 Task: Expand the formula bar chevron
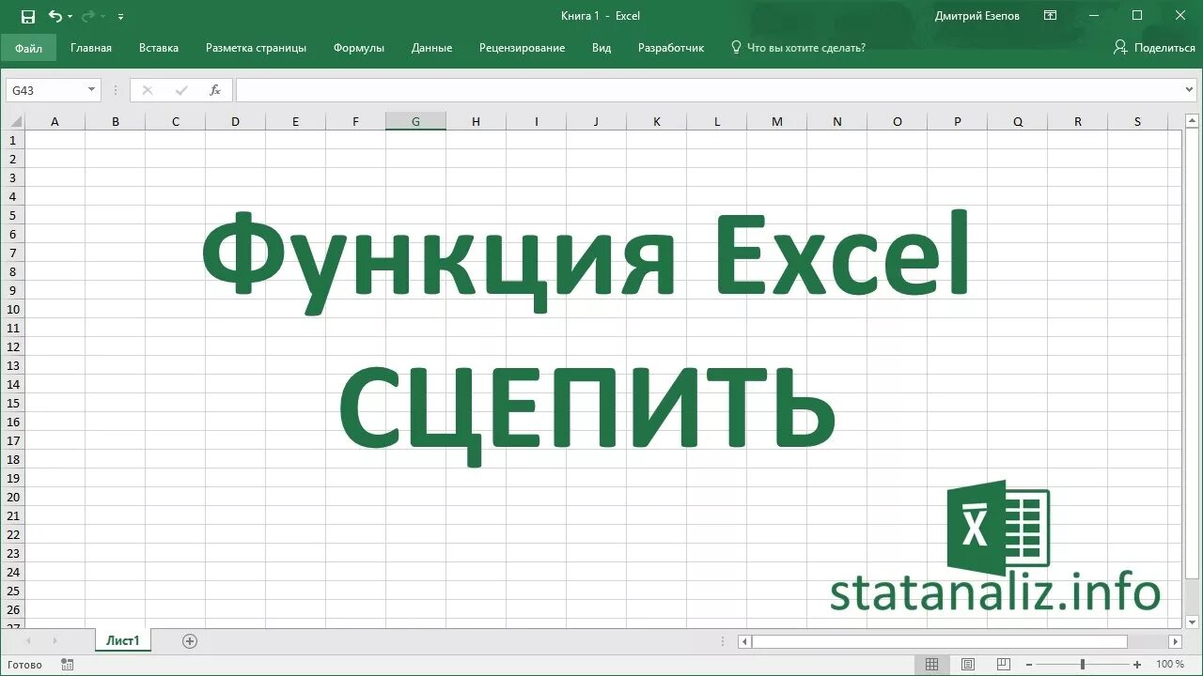1191,90
